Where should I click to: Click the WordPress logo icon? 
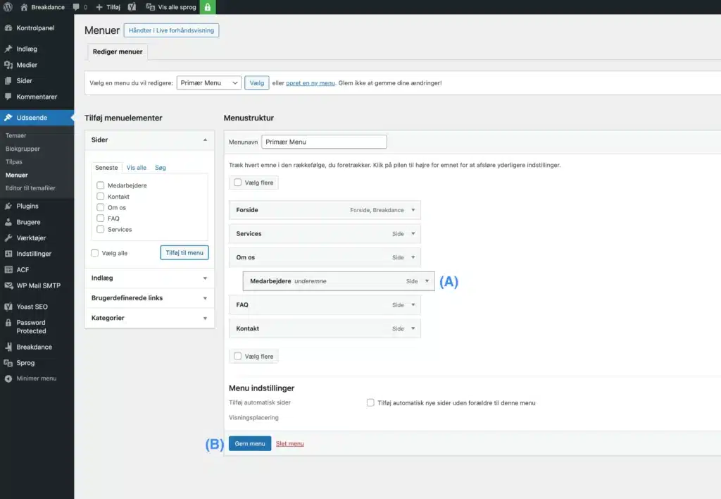[8, 7]
